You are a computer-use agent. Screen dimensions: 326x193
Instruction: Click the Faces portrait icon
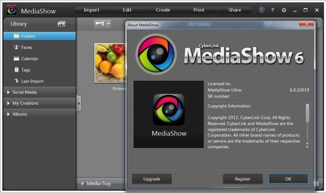17,47
